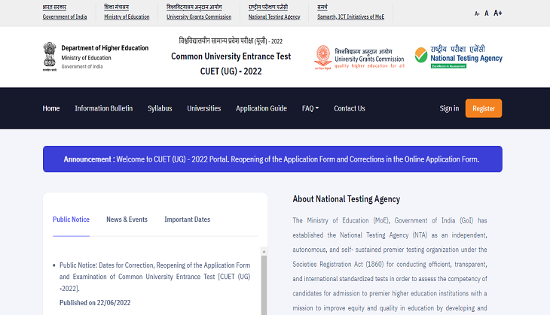Viewport: 550px width, 315px height.
Task: Open the Application Guide page
Action: click(x=261, y=108)
